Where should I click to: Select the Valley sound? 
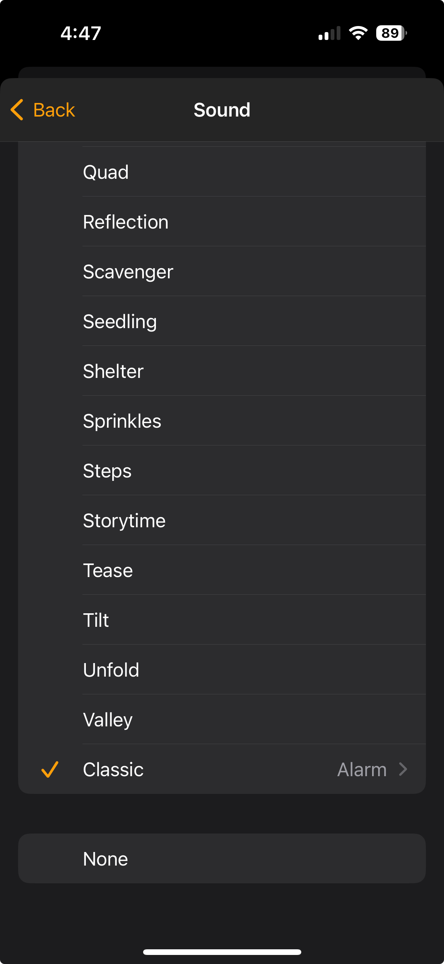108,720
